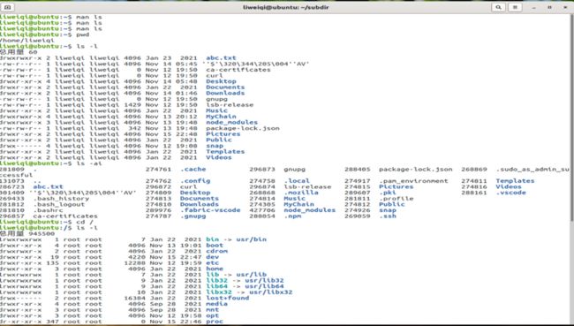Click the .fabric-vscode entry in ls -ai output
The width and height of the screenshot is (574, 326).
pyautogui.click(x=210, y=210)
